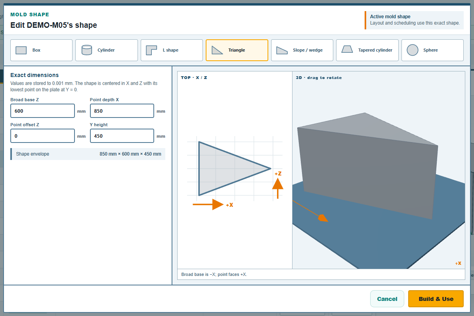Select the Slope / wedge icon
Screen dimensions: 474x316
point(282,50)
